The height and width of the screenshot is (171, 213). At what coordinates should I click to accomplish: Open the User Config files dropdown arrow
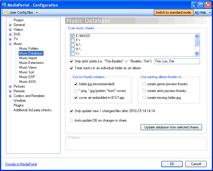(x=37, y=12)
